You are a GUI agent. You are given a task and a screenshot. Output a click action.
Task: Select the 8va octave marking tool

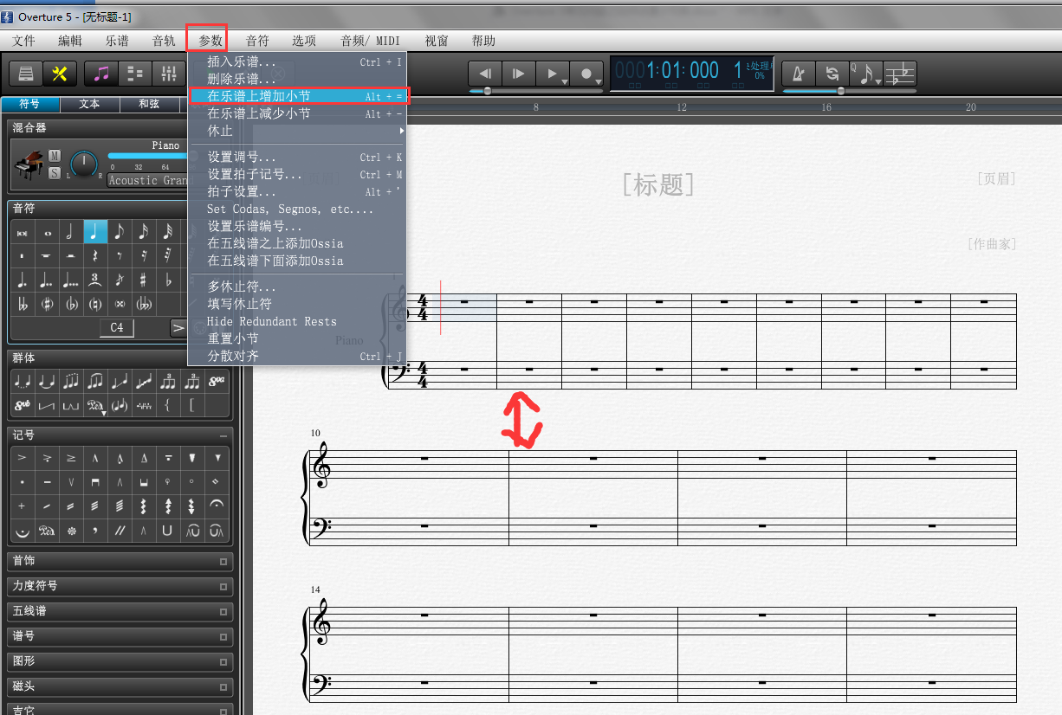(216, 381)
